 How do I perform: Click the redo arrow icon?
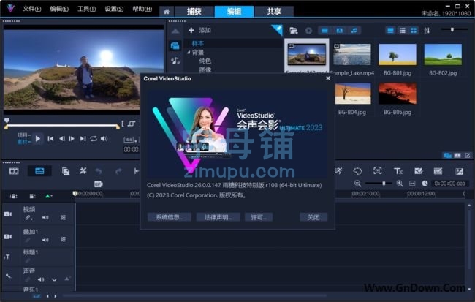pyautogui.click(x=118, y=171)
